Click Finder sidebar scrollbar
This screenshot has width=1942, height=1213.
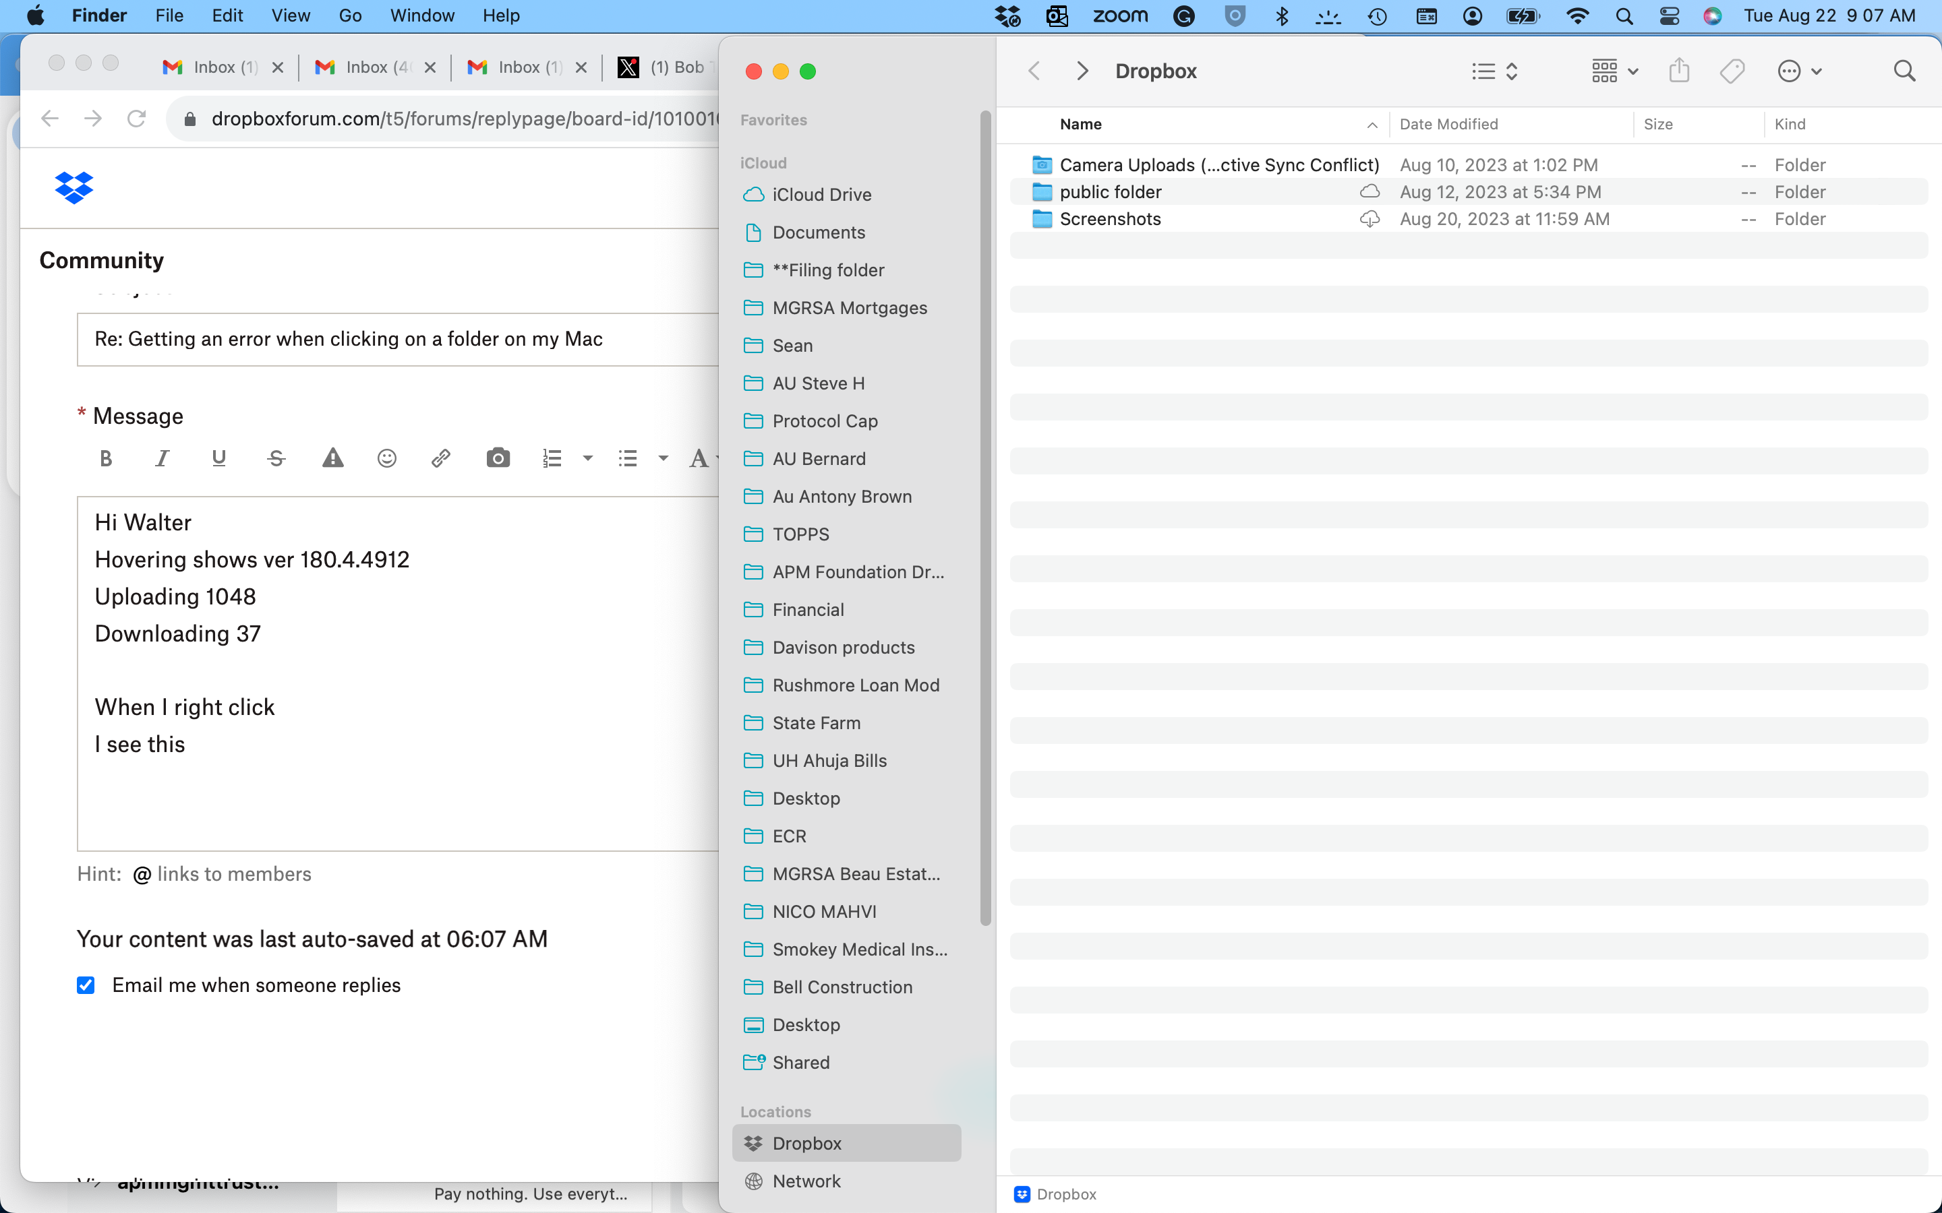click(x=985, y=518)
